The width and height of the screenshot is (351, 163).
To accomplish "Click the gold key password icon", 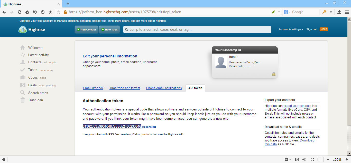I will [324, 12].
